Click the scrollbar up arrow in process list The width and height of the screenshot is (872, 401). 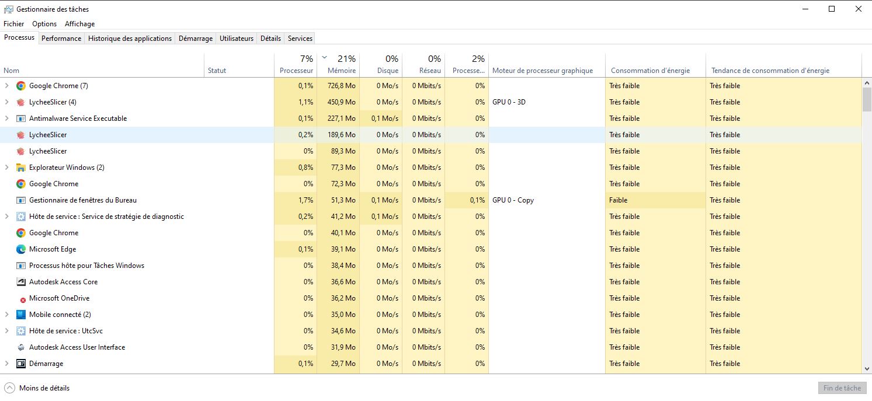[x=867, y=83]
